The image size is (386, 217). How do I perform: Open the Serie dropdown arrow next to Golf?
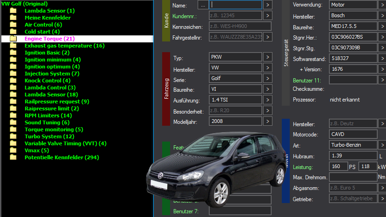tap(268, 78)
